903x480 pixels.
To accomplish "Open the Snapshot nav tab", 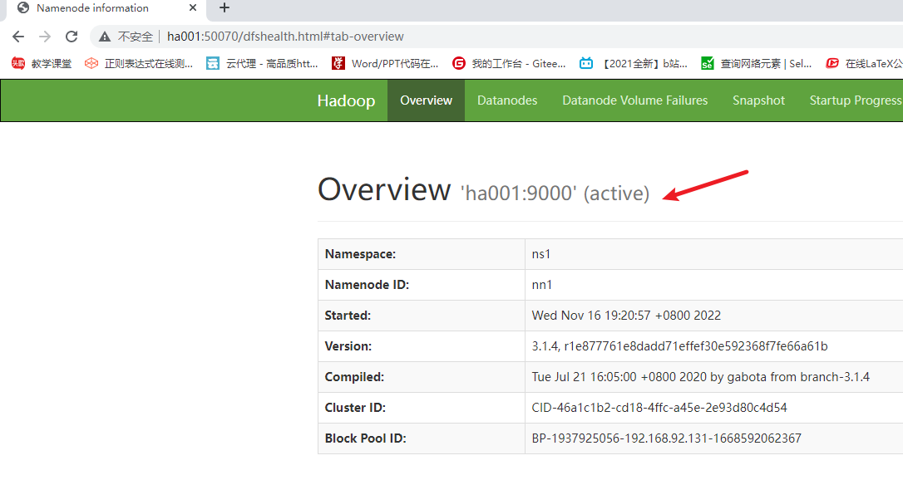I will 758,100.
